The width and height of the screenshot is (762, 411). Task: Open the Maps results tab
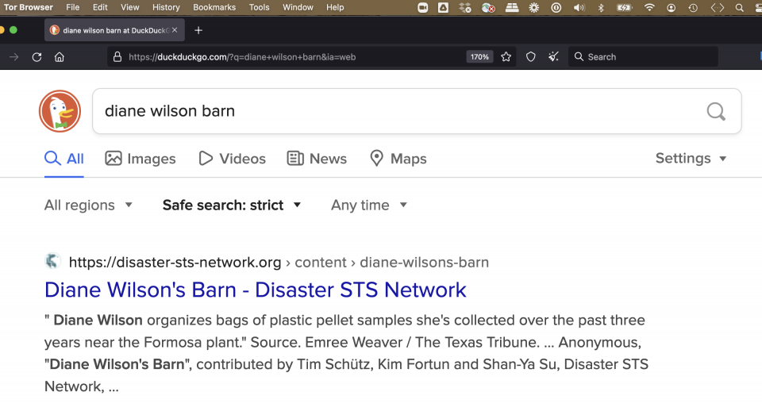tap(398, 159)
